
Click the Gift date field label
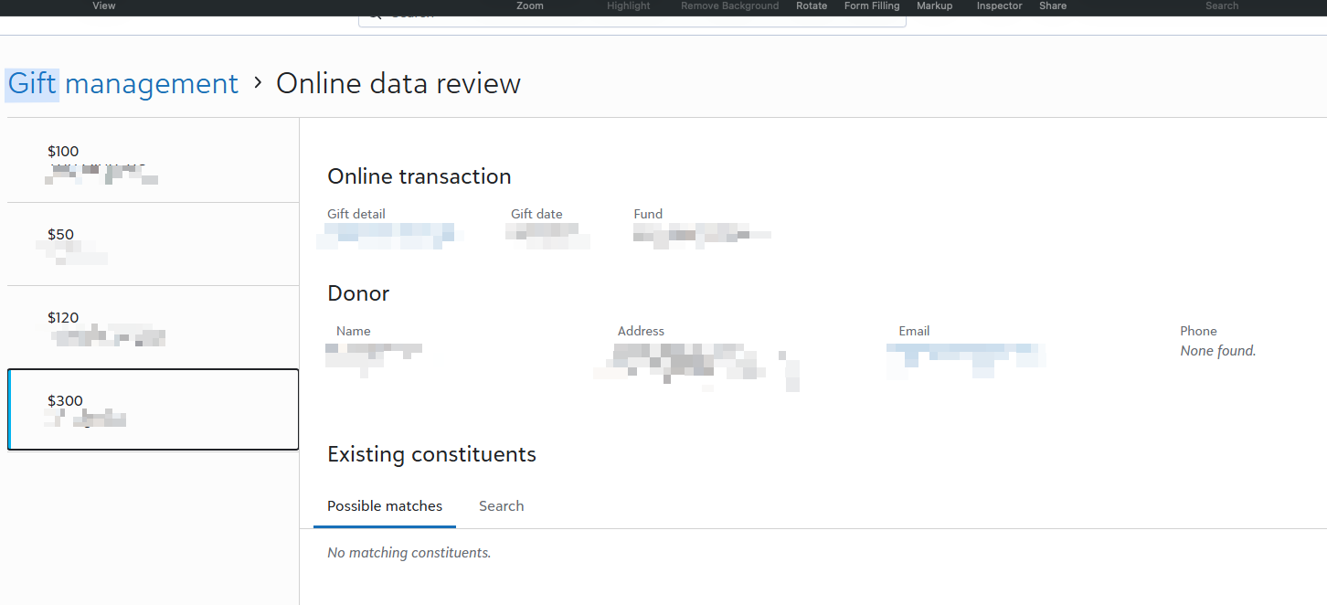coord(536,214)
